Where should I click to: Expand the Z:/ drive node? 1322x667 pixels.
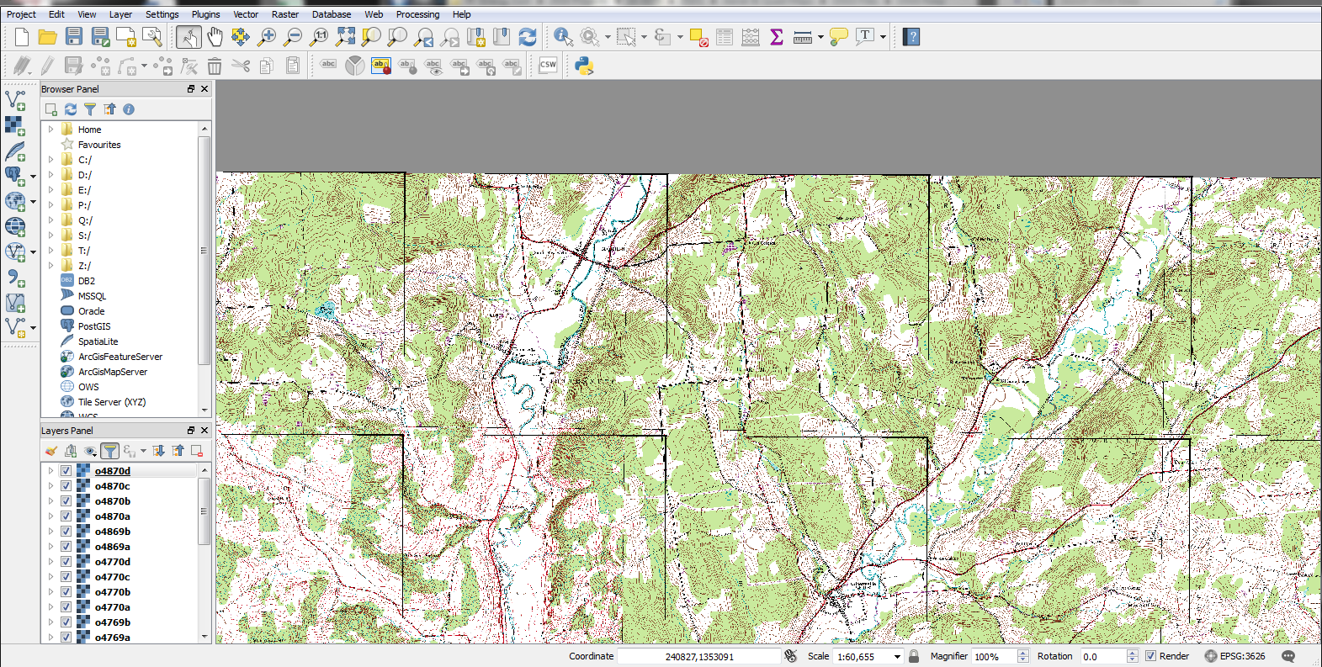coord(50,266)
